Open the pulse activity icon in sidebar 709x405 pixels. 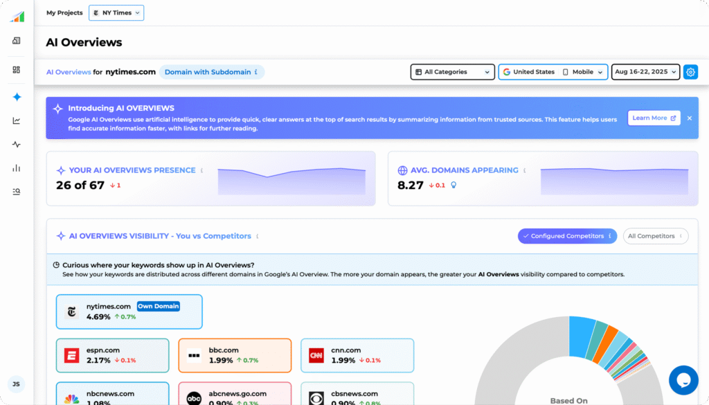point(17,145)
